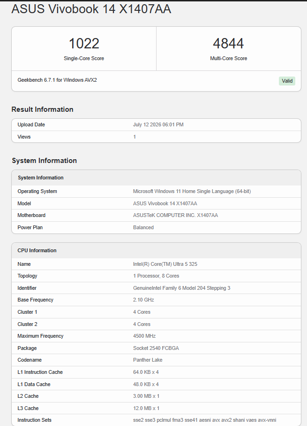Select the ASUS Vivobook 14 X1407AA page title
307x426 pixels.
point(91,9)
